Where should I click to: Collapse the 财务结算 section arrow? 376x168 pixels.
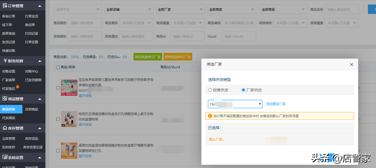[39, 61]
